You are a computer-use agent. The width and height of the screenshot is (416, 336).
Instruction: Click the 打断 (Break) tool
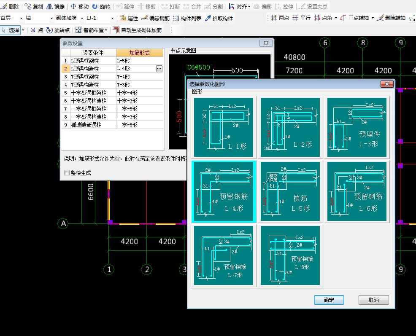pyautogui.click(x=170, y=6)
